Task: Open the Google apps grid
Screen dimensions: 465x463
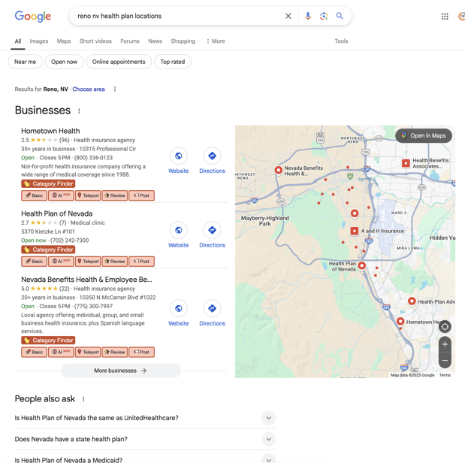Action: pos(445,16)
